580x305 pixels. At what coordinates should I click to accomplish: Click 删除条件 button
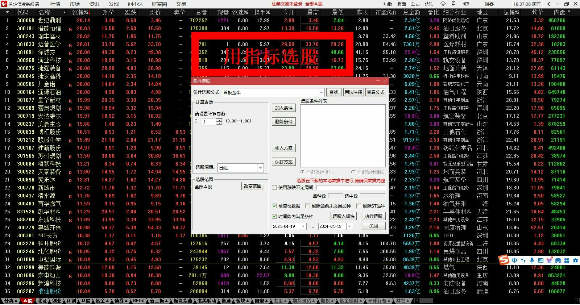[x=284, y=122]
